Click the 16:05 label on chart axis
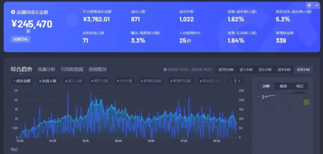The width and height of the screenshot is (323, 154). click(x=118, y=141)
